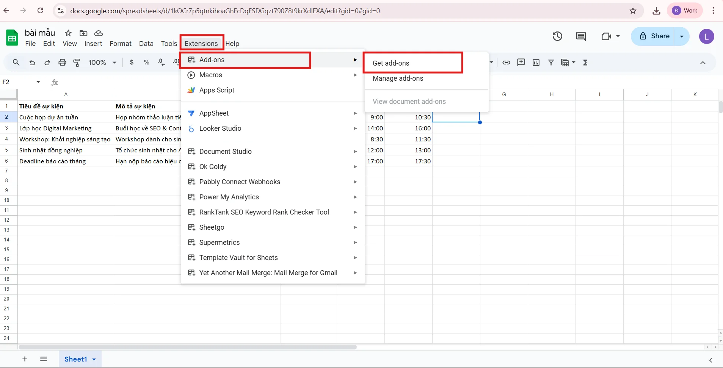This screenshot has width=723, height=368.
Task: Click the Google Sheets home logo
Action: 12,38
